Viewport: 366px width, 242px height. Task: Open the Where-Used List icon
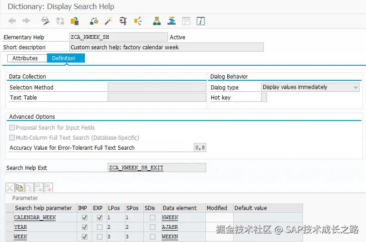(x=138, y=21)
